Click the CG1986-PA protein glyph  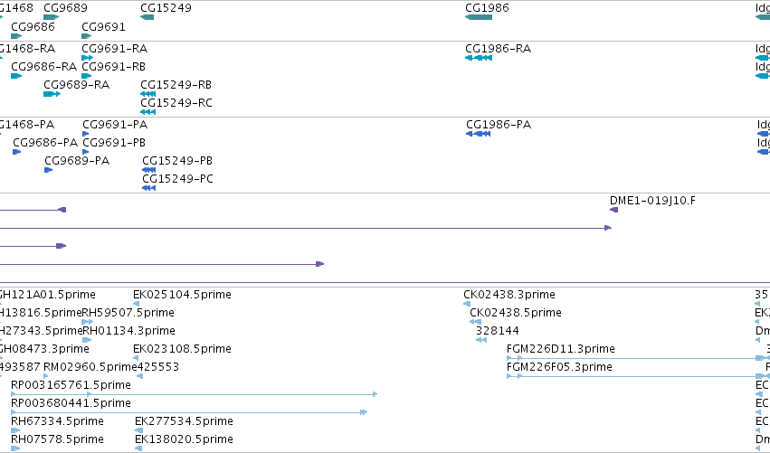(x=479, y=134)
